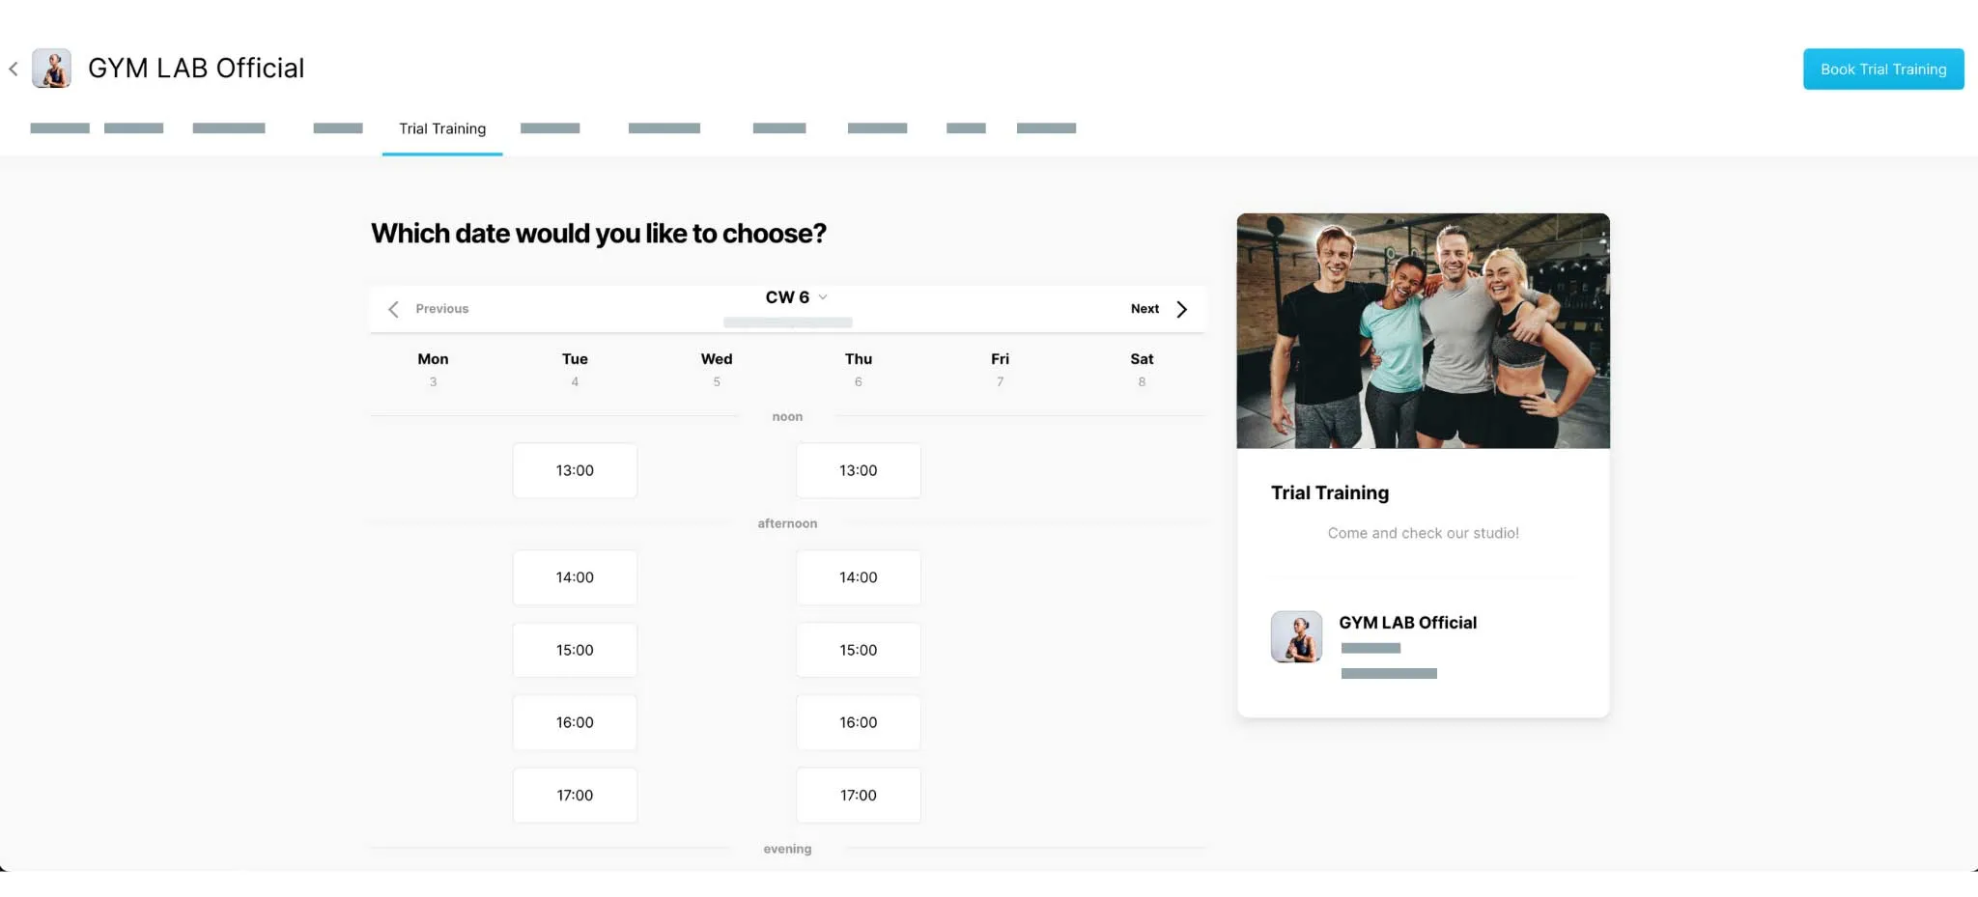Pick the Tuesday 13:00 slot
The height and width of the screenshot is (897, 1978).
(x=575, y=470)
